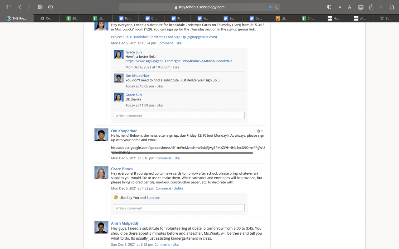Switch to the LE... tab with orange icon
399x249 pixels.
pyautogui.click(x=282, y=18)
